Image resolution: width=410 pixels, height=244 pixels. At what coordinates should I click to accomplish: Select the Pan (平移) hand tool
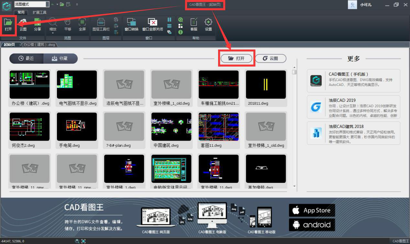(67, 24)
